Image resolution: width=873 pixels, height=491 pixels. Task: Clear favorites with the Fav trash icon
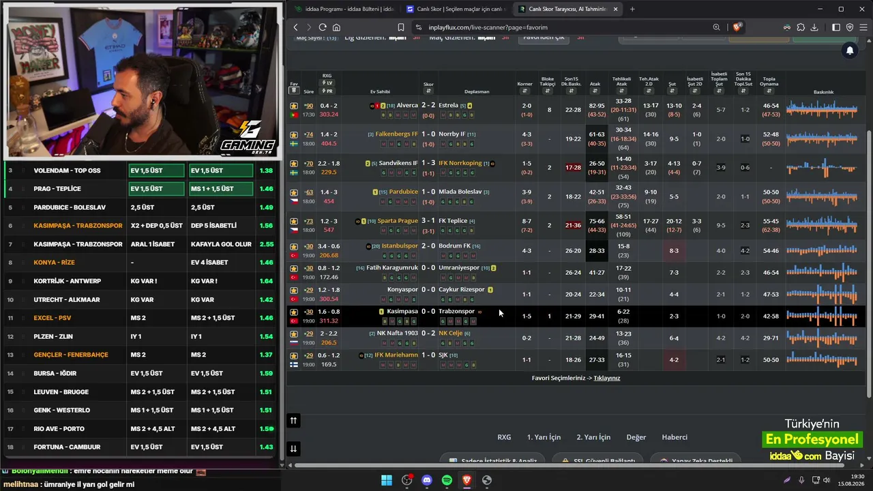[x=293, y=91]
